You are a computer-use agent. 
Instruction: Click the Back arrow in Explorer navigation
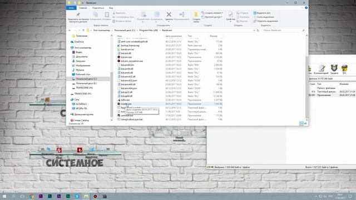tap(70, 30)
